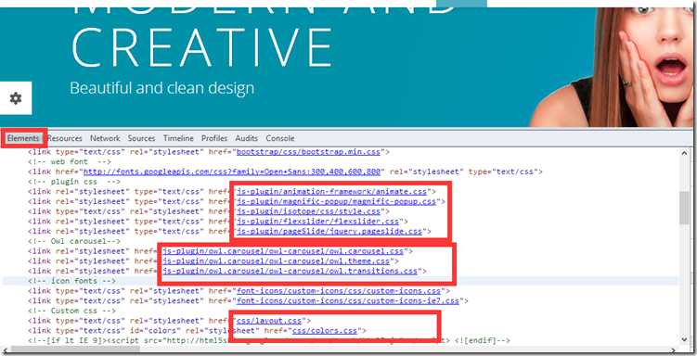This screenshot has width=697, height=356.
Task: Select the 'web font' comment line
Action: (70, 161)
